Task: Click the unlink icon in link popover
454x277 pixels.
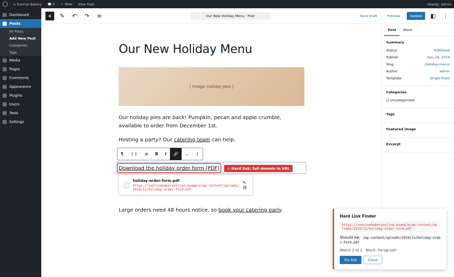Action: (245, 188)
